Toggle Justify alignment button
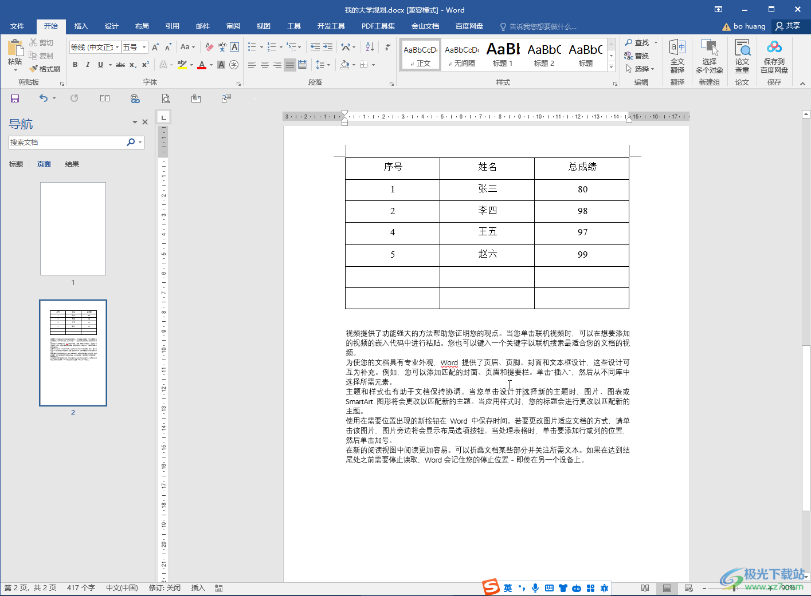 pyautogui.click(x=290, y=65)
